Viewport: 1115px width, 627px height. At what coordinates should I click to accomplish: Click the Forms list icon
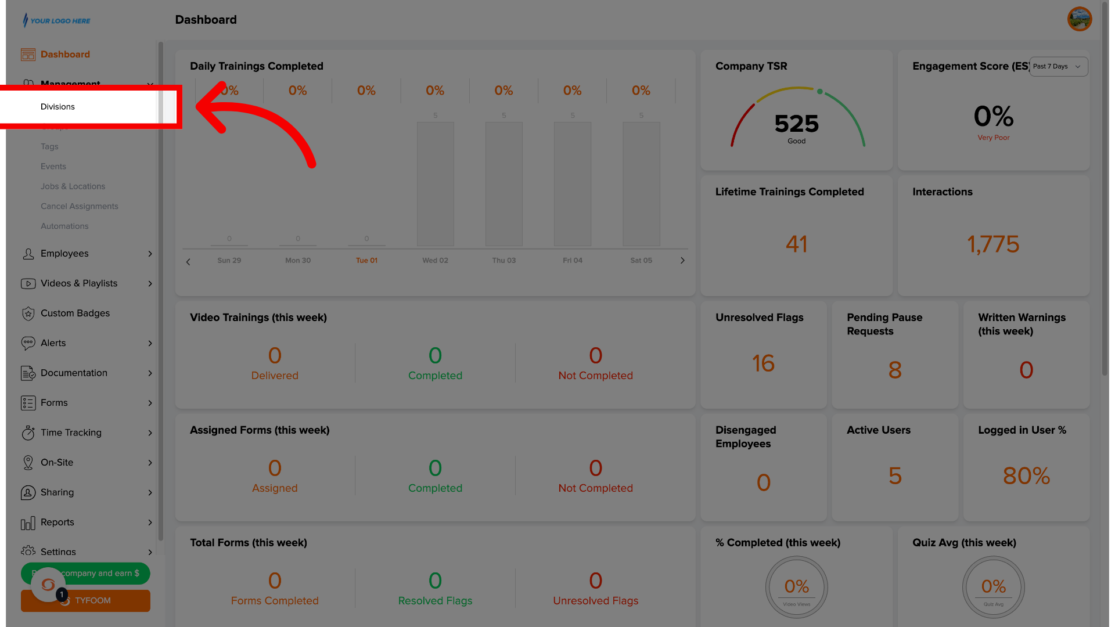[28, 403]
